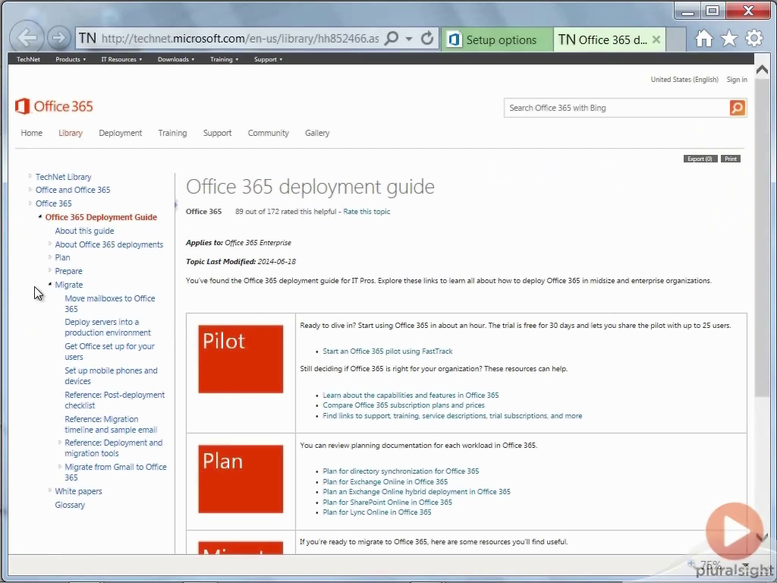Open Migrate from Gmail to Office 365
The height and width of the screenshot is (583, 777).
tap(115, 472)
